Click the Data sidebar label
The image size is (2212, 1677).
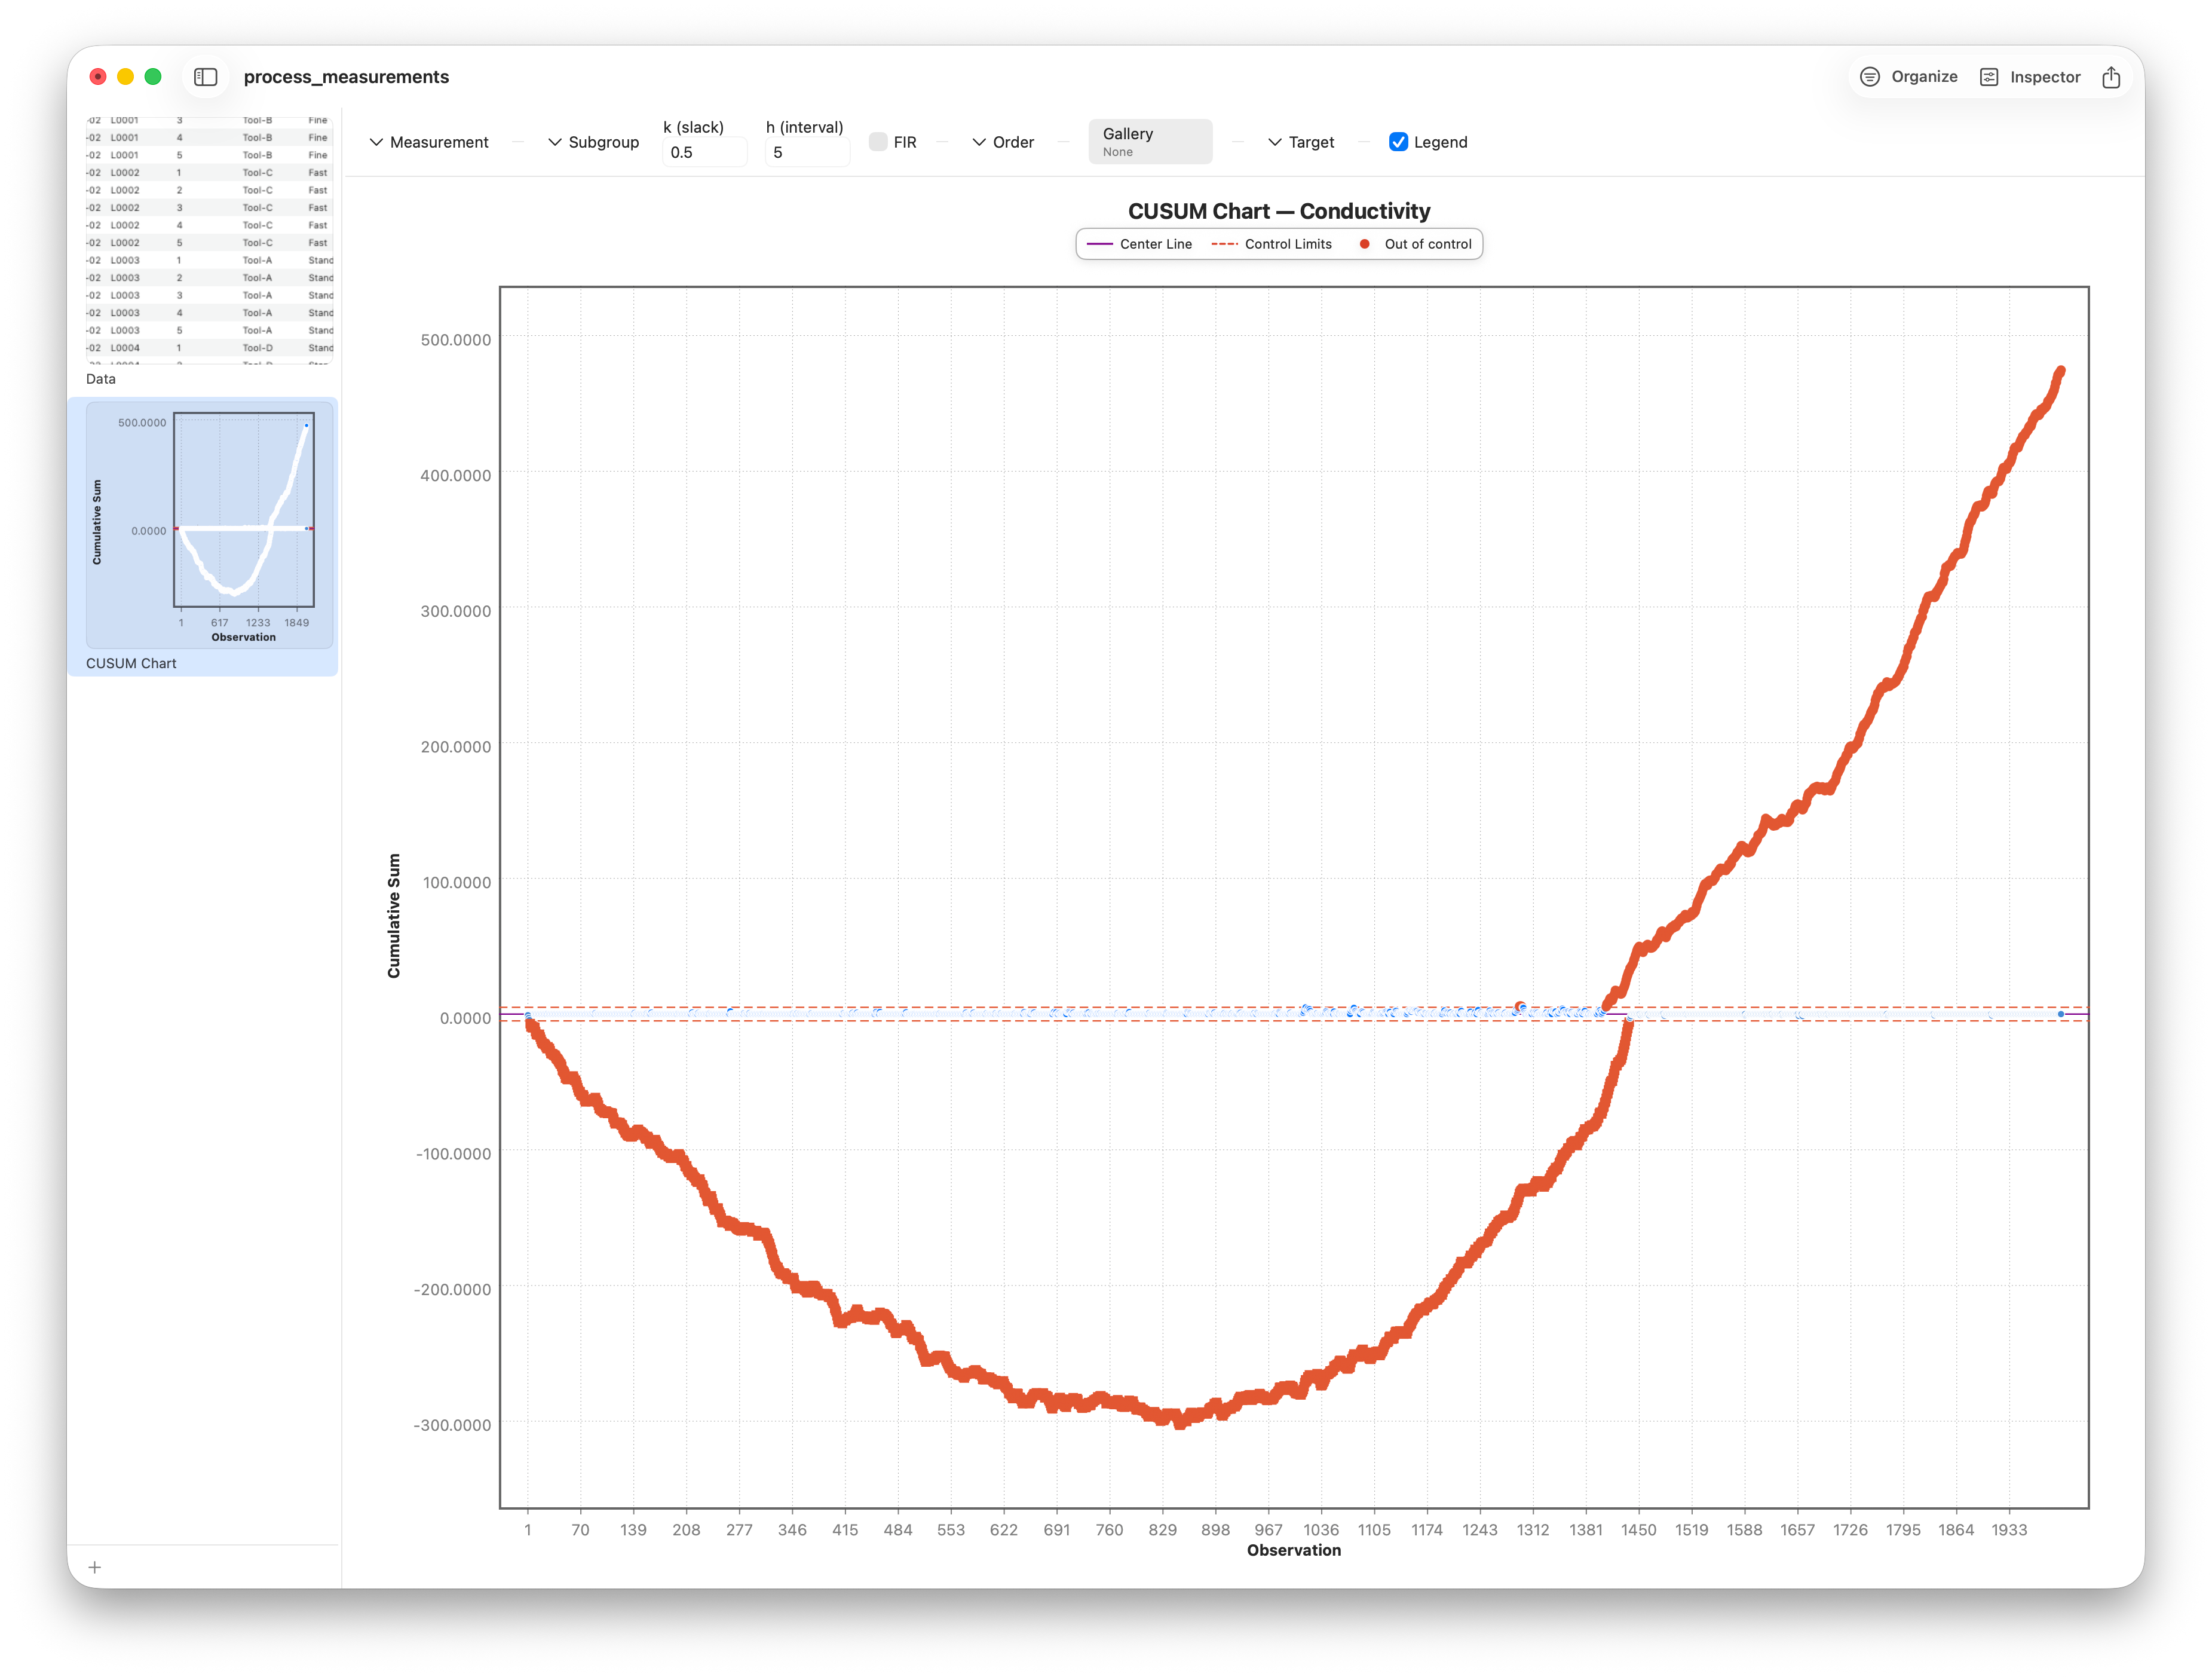coord(101,379)
